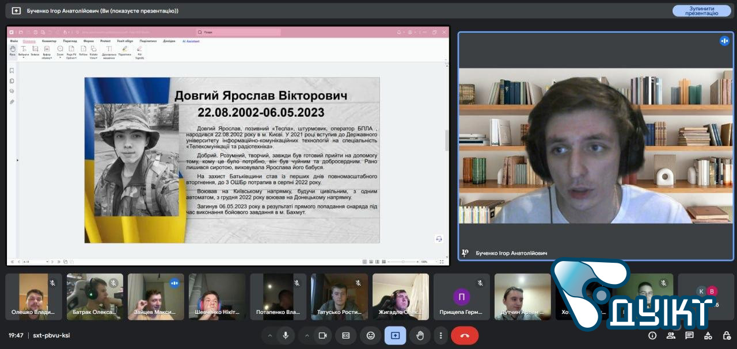Leave the call with the red button

tap(465, 335)
